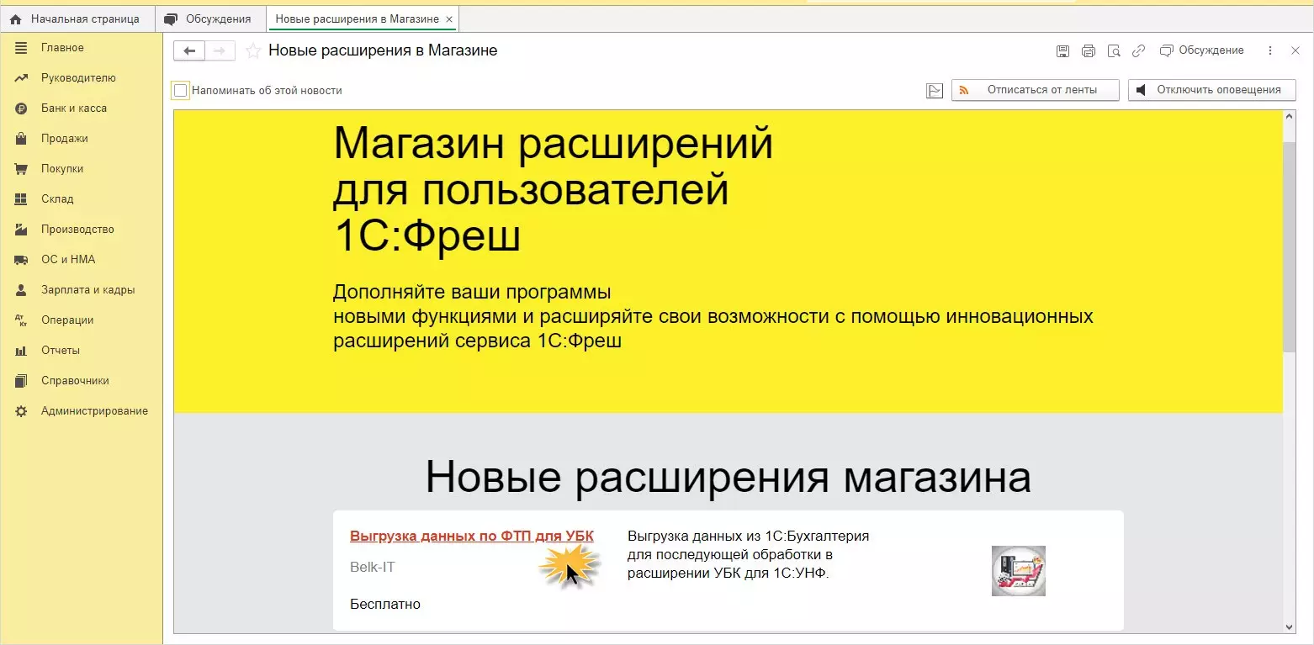Image resolution: width=1314 pixels, height=645 pixels.
Task: Open the Производство section
Action: point(77,230)
